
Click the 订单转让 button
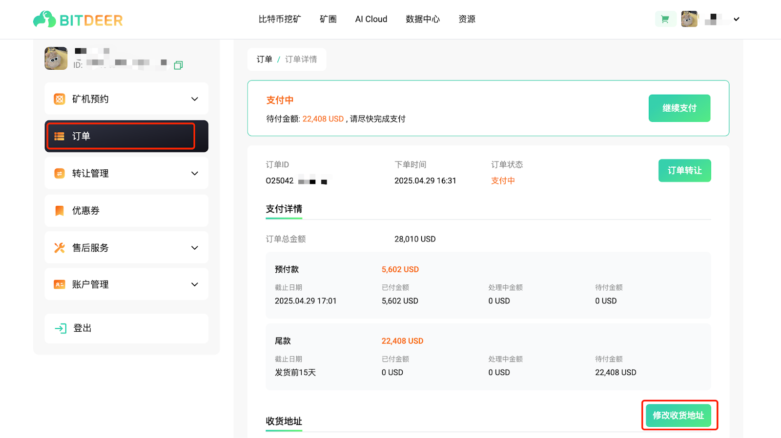(x=685, y=171)
